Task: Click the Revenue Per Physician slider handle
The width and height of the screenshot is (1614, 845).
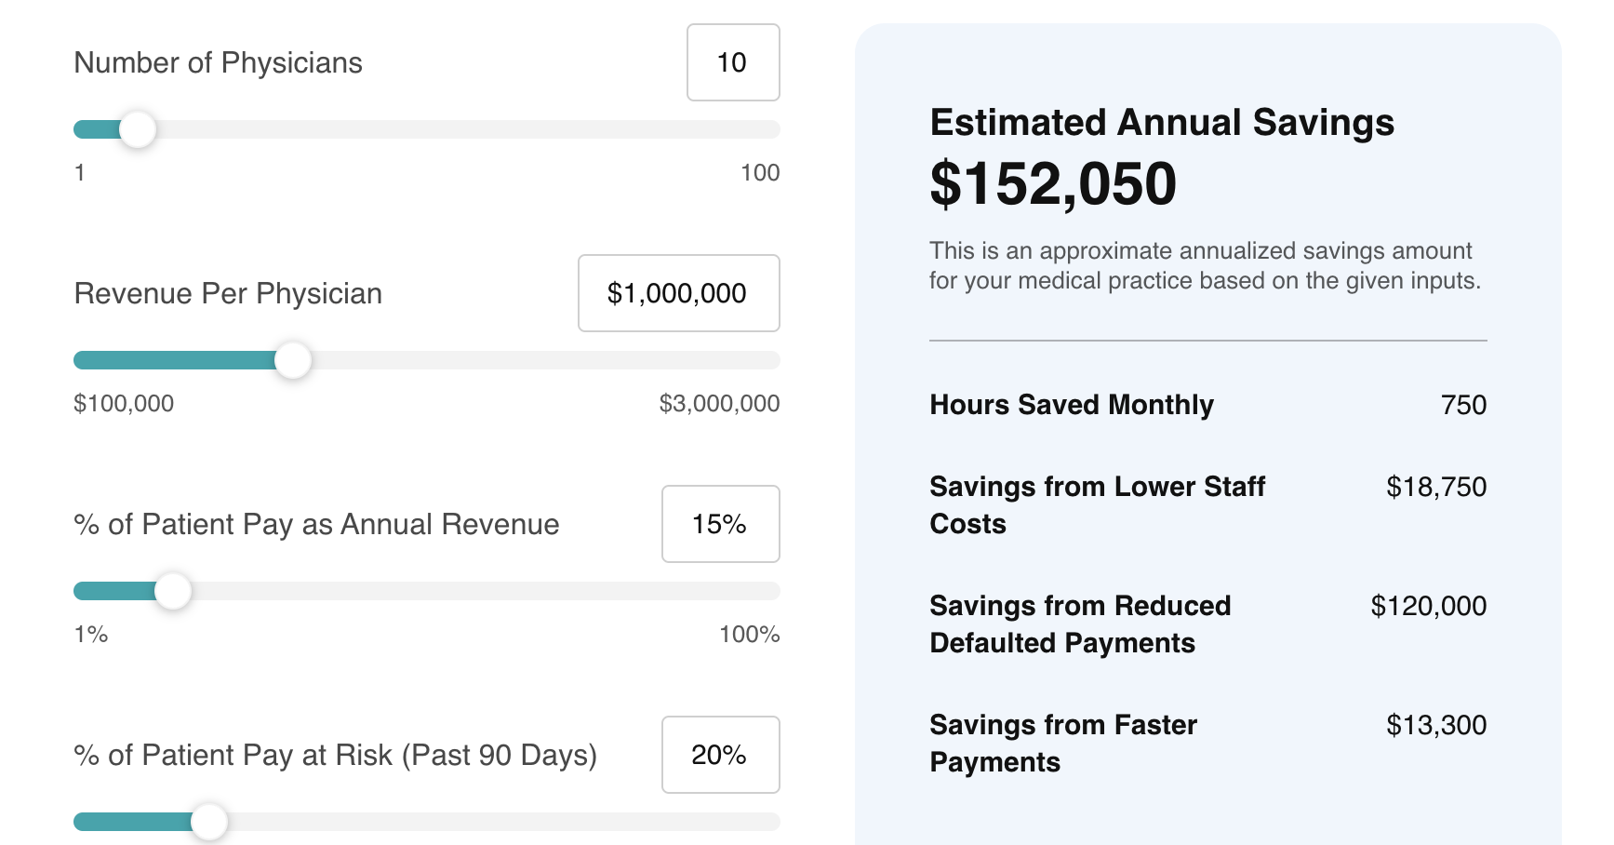Action: click(293, 360)
